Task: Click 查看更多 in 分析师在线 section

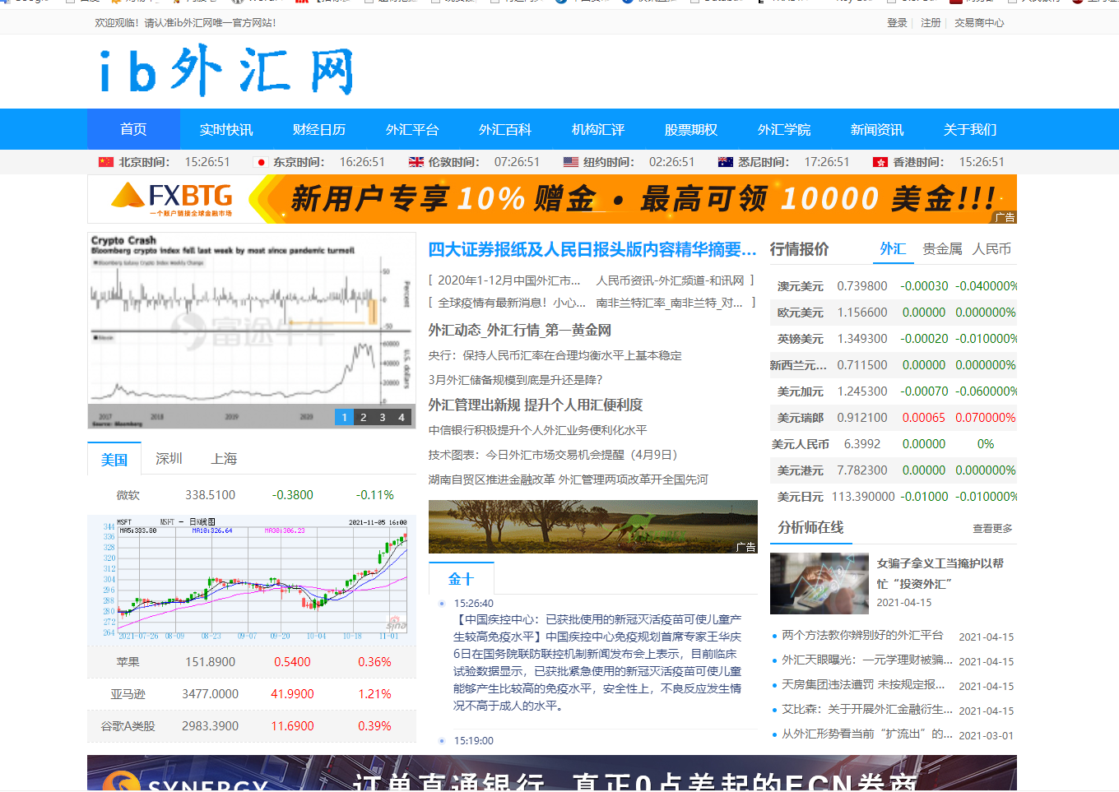Action: click(992, 529)
